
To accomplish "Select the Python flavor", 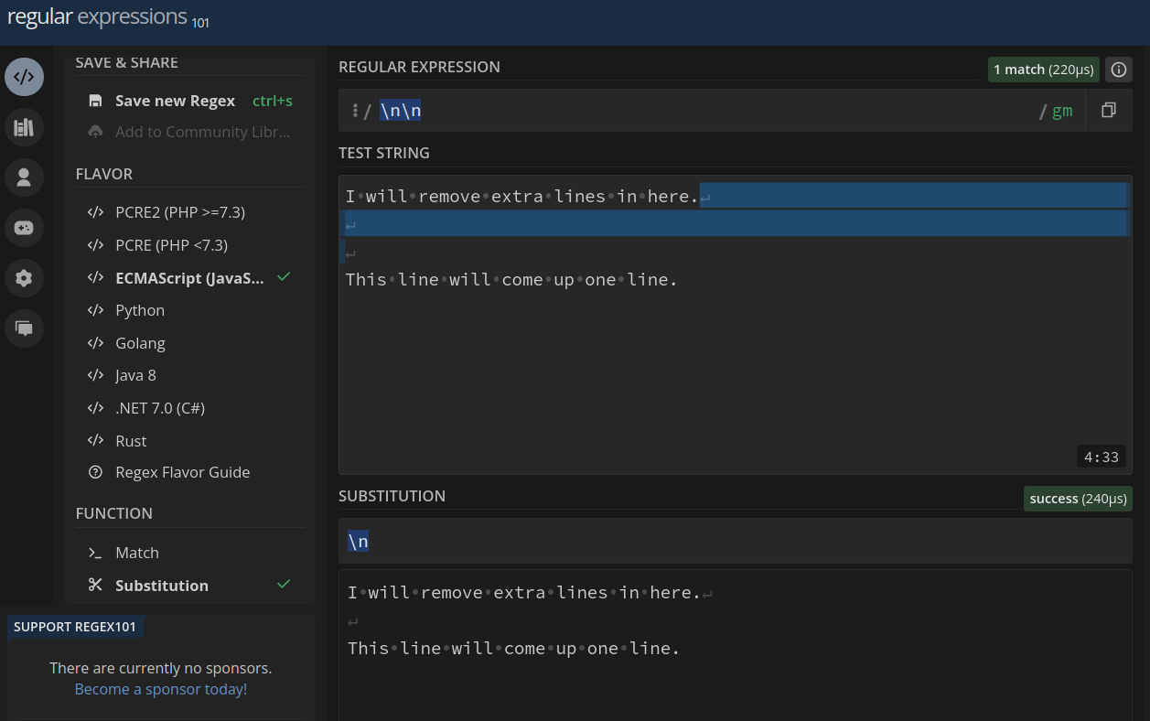I will [x=140, y=310].
